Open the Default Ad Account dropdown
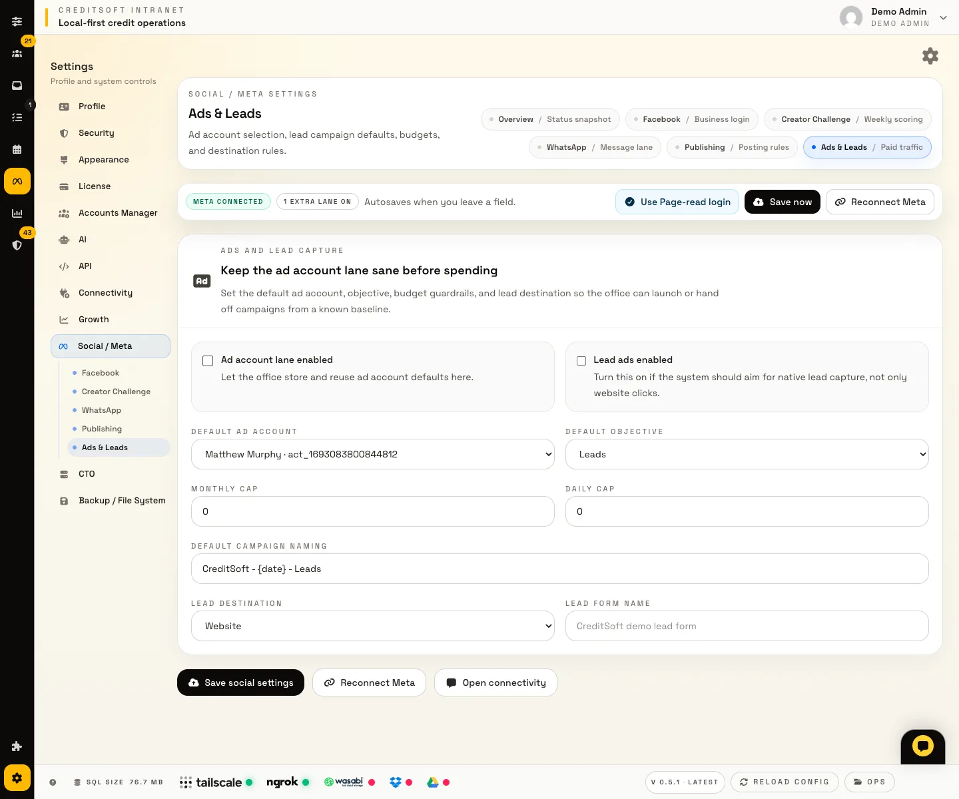The width and height of the screenshot is (959, 799). (372, 454)
